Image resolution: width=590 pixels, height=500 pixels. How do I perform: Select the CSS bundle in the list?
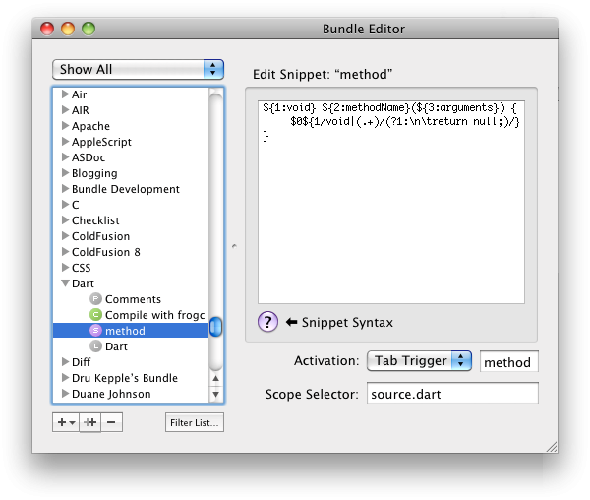tap(82, 268)
